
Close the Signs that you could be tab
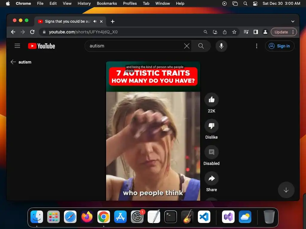pos(101,21)
